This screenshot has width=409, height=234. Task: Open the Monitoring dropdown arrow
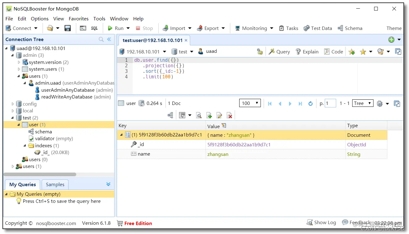[x=272, y=28]
